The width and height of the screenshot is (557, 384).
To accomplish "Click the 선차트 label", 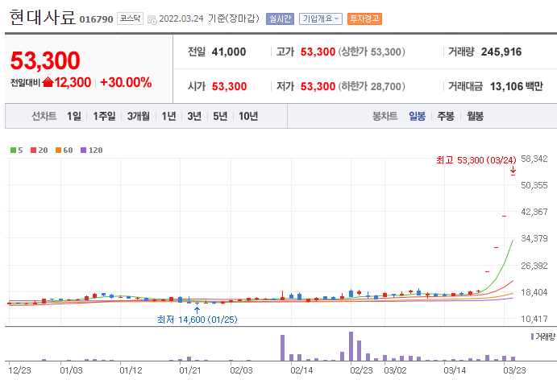I will 44,116.
